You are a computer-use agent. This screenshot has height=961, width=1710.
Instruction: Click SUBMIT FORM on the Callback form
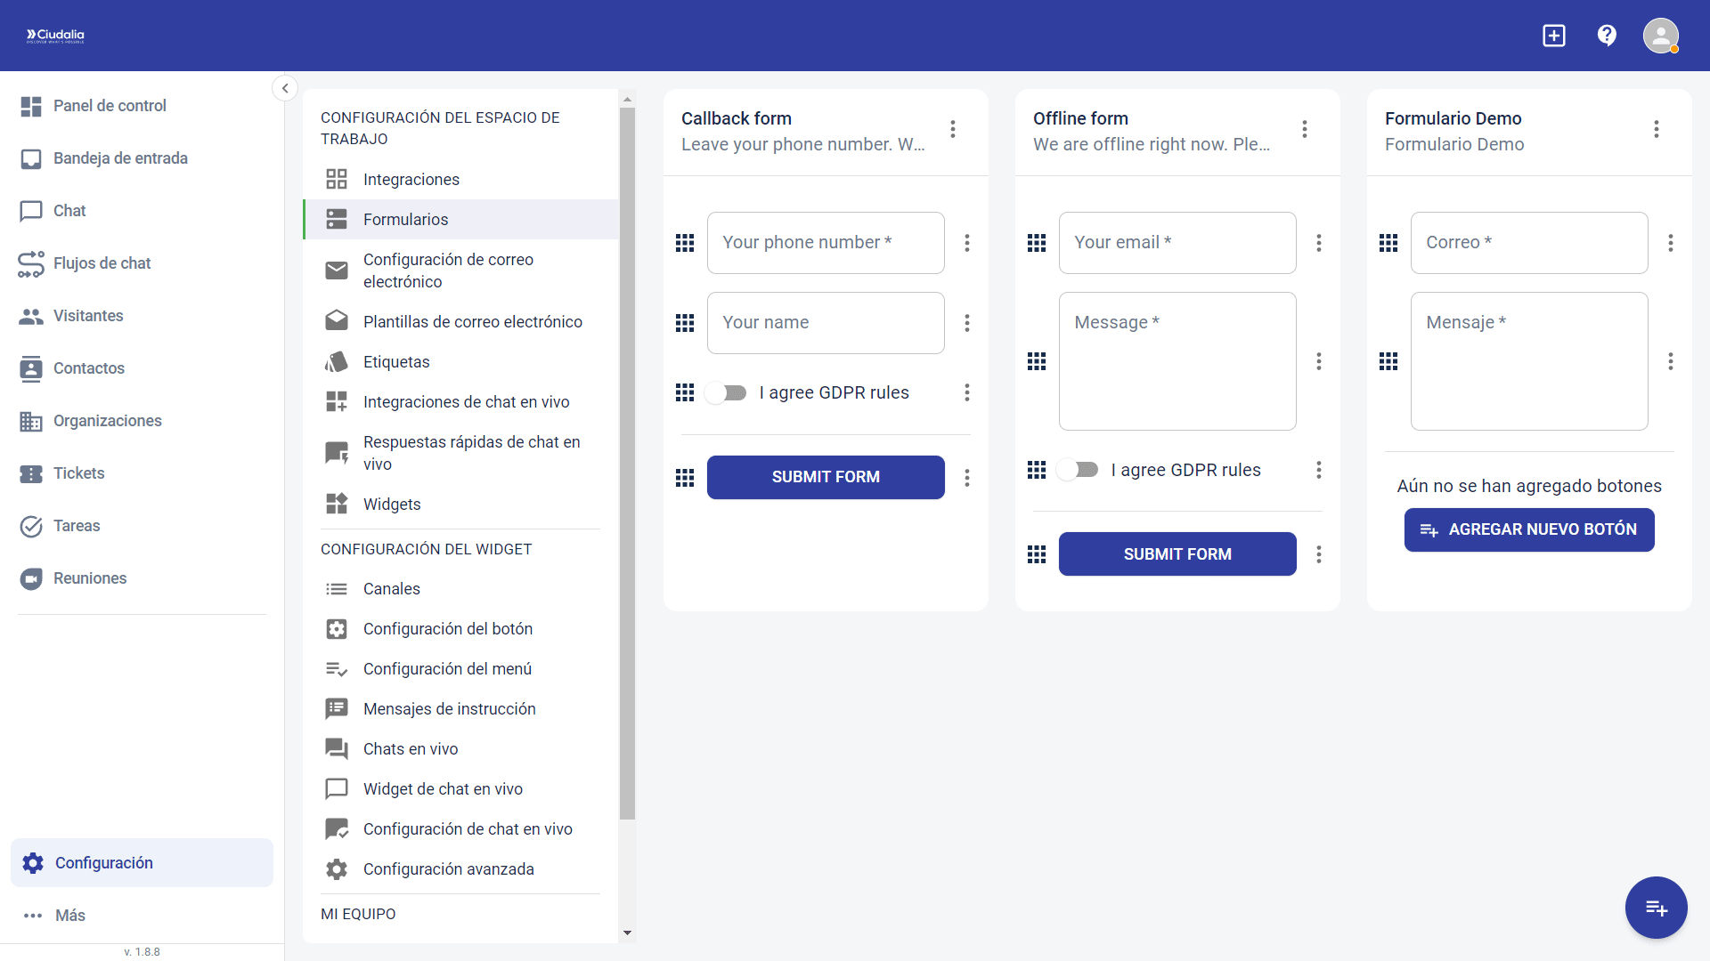826,477
